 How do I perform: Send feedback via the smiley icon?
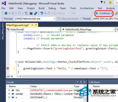pyautogui.click(x=110, y=2)
